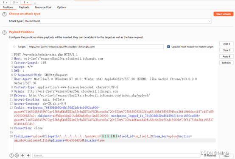This screenshot has height=159, width=235.
Task: Click the Origin header line
Action: pyautogui.click(x=66, y=91)
